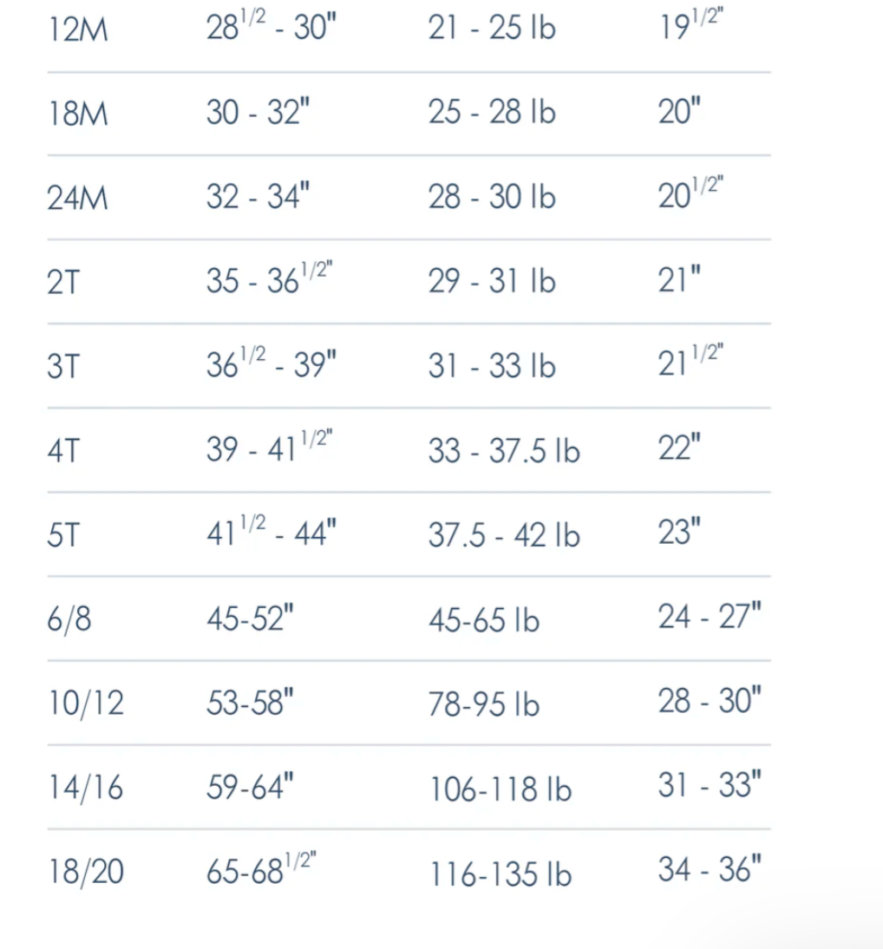Click the 18M size row label
883x949 pixels.
(x=78, y=114)
